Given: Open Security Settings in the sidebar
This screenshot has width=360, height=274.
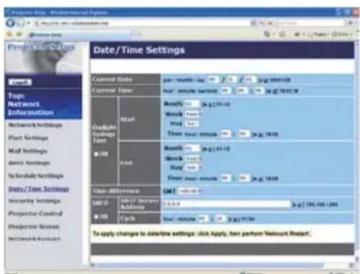Looking at the screenshot, I should pyautogui.click(x=34, y=201).
